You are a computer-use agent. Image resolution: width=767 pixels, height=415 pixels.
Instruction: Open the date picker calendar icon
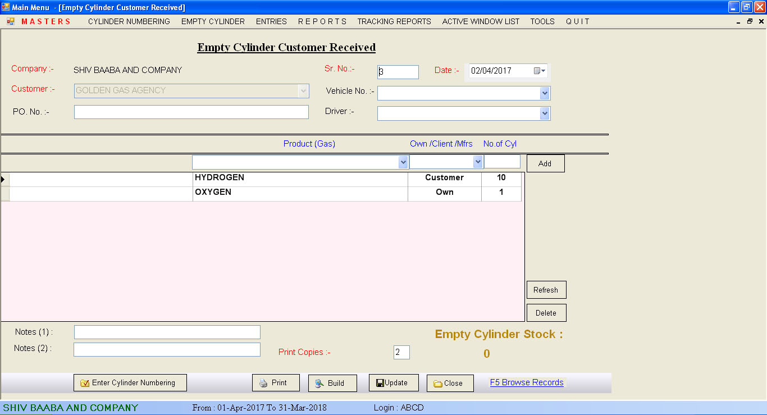(539, 71)
